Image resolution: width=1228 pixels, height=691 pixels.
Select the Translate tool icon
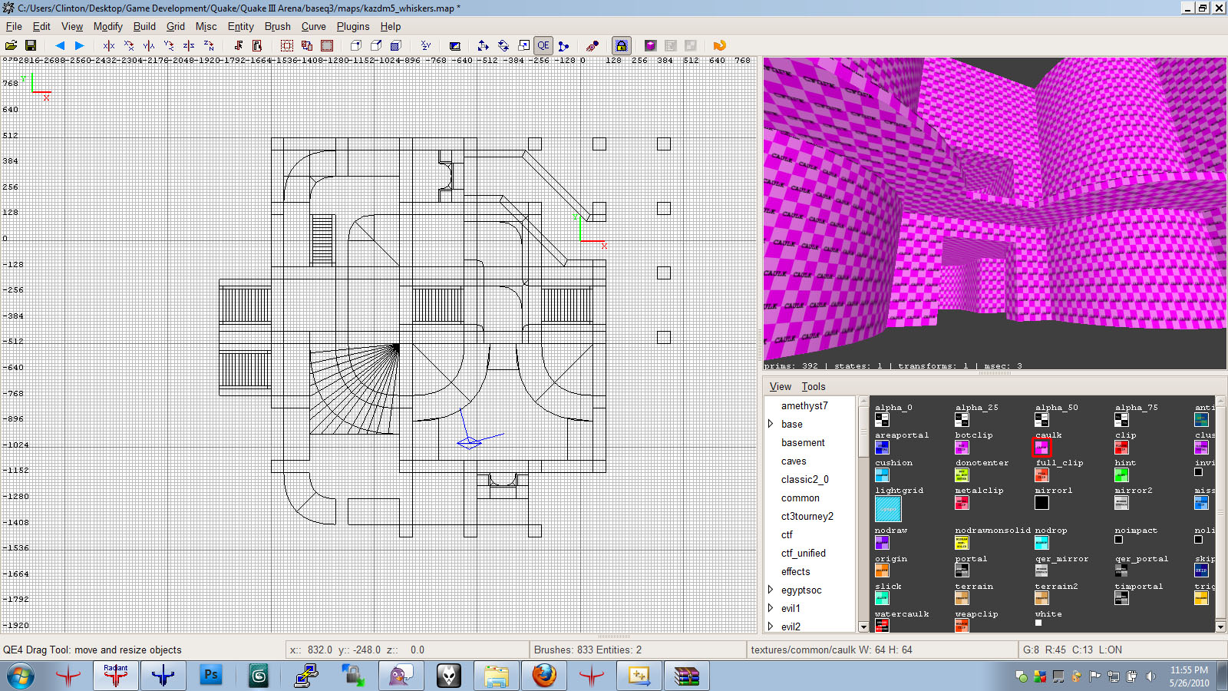click(483, 46)
